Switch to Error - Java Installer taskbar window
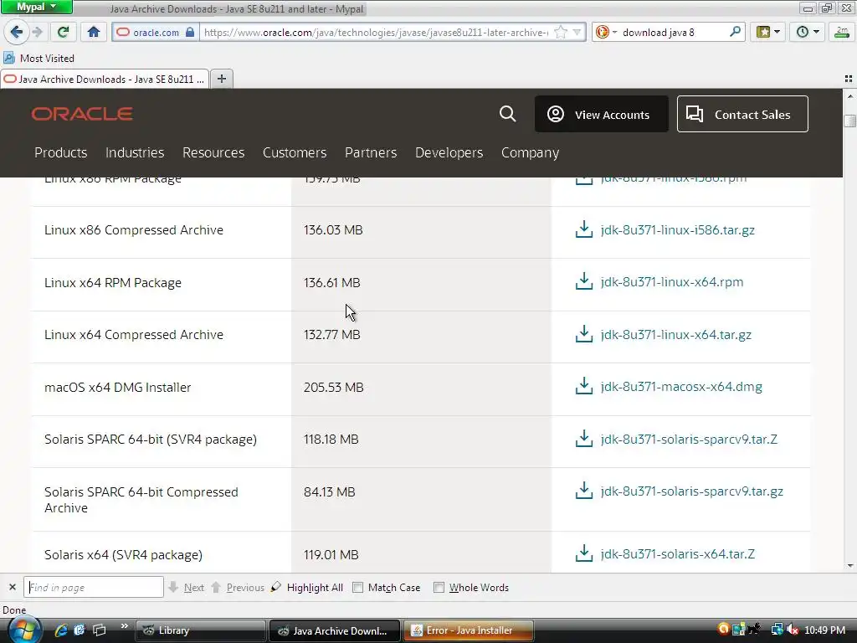The image size is (857, 643). click(469, 630)
